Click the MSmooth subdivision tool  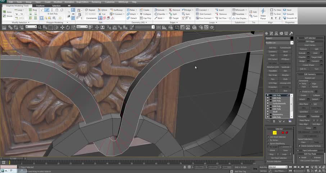coord(239,10)
